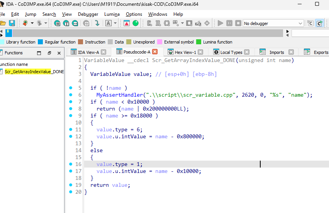This screenshot has width=329, height=213.
Task: Close the Functions panel
Action: click(59, 53)
